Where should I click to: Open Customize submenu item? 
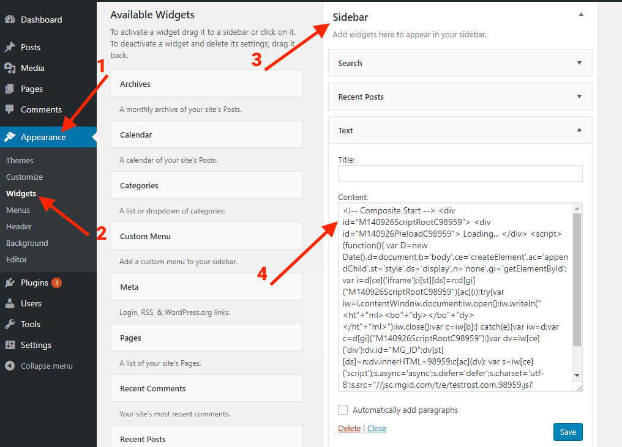click(x=24, y=177)
